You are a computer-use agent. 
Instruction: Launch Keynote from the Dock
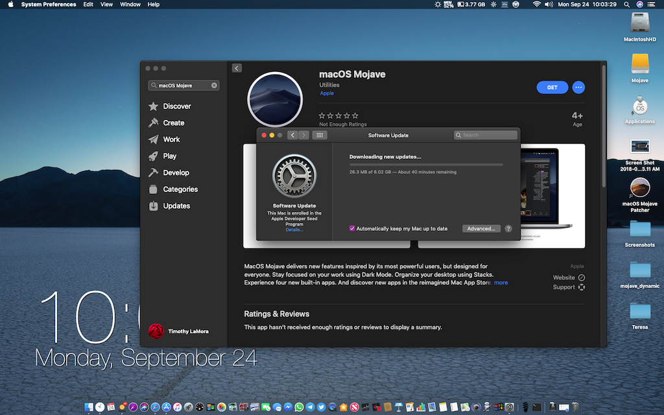point(399,407)
